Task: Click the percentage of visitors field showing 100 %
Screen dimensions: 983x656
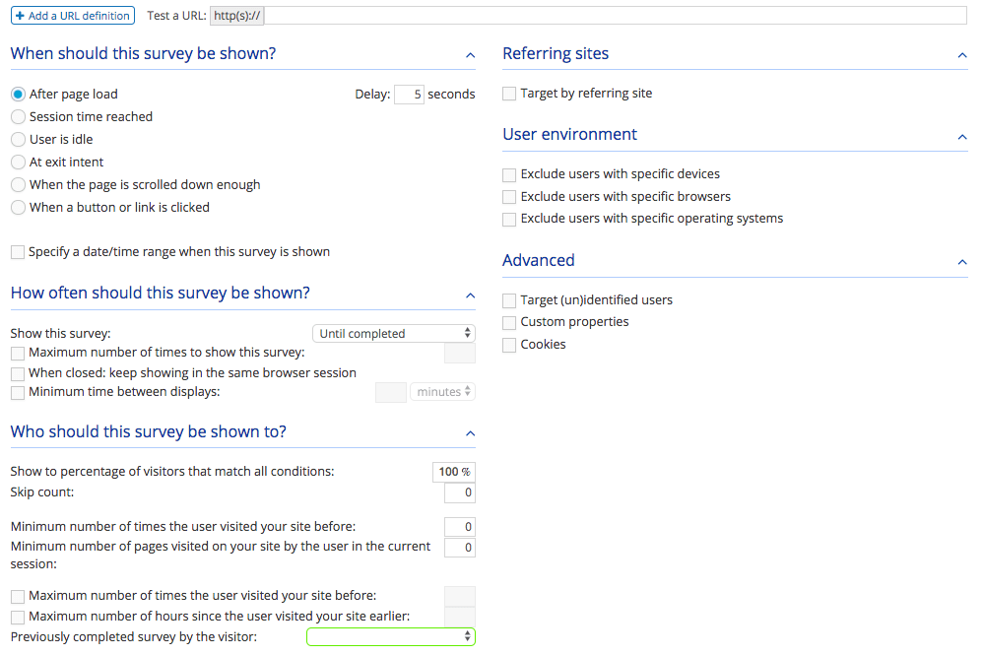Action: (453, 472)
